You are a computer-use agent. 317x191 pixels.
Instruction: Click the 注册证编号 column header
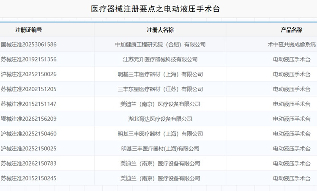pyautogui.click(x=29, y=30)
